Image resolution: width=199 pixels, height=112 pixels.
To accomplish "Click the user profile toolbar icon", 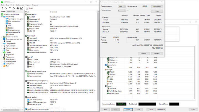I will [x=18, y=8].
